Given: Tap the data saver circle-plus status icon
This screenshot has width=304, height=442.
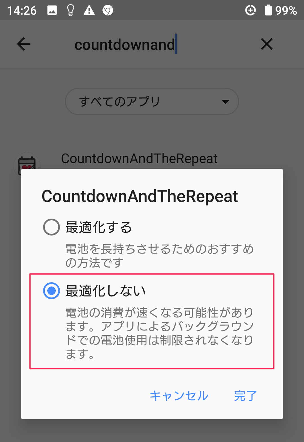Looking at the screenshot, I should (x=250, y=10).
